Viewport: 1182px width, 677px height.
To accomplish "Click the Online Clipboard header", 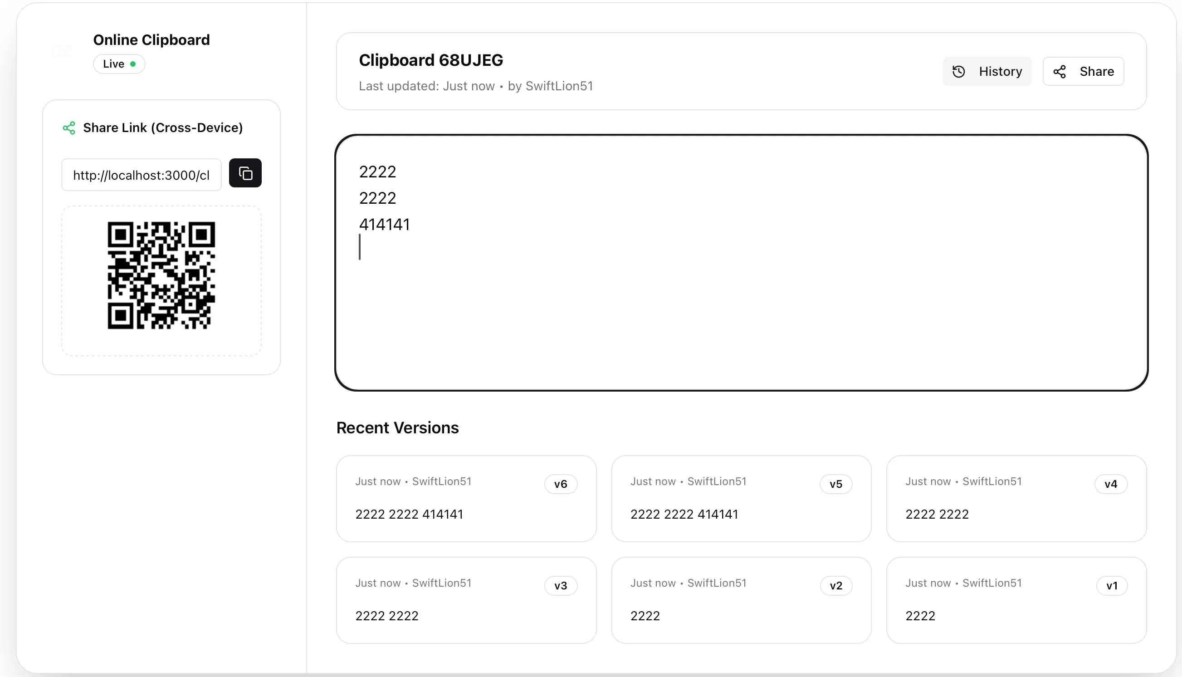I will coord(151,39).
